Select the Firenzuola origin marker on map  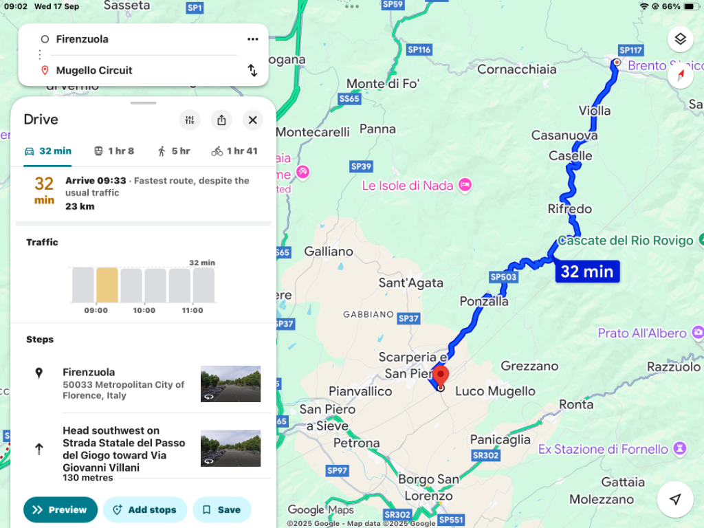[x=617, y=63]
